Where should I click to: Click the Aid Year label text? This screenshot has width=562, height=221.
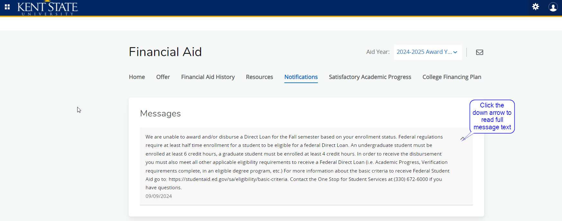tap(378, 52)
